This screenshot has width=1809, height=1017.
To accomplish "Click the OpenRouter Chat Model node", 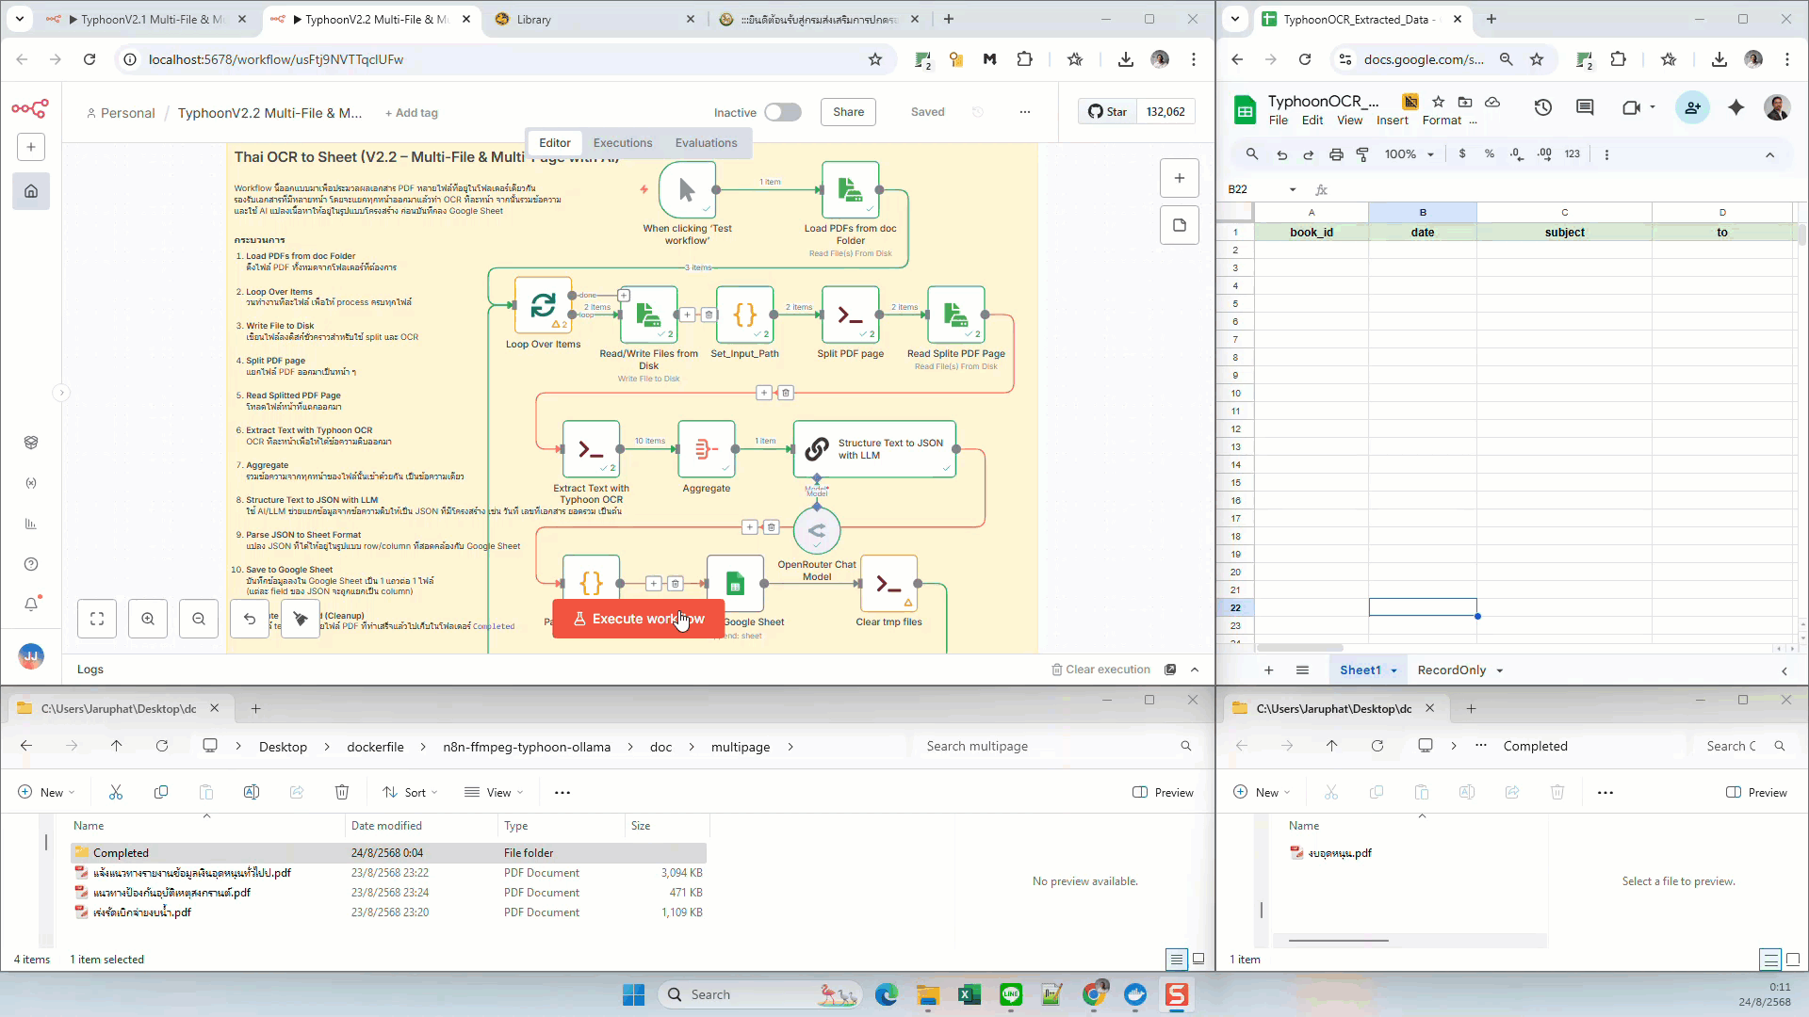I will (x=817, y=530).
